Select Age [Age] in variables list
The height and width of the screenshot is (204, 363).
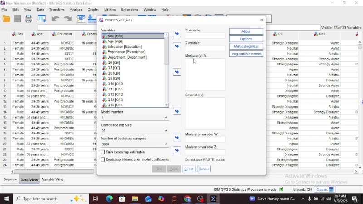click(115, 41)
